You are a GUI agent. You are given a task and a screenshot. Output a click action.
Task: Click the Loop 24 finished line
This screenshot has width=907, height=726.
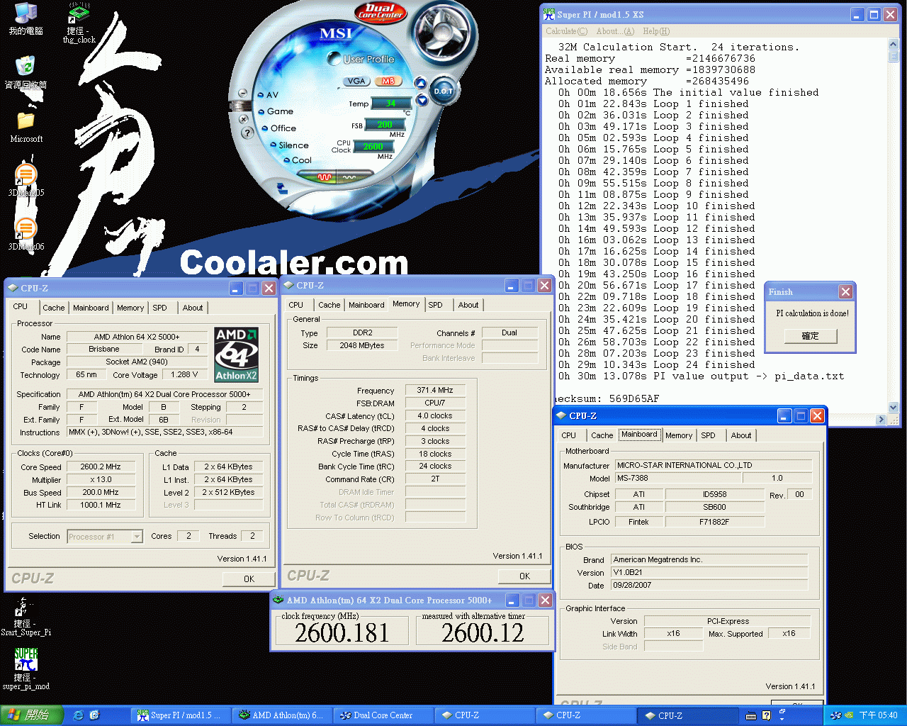tap(656, 364)
